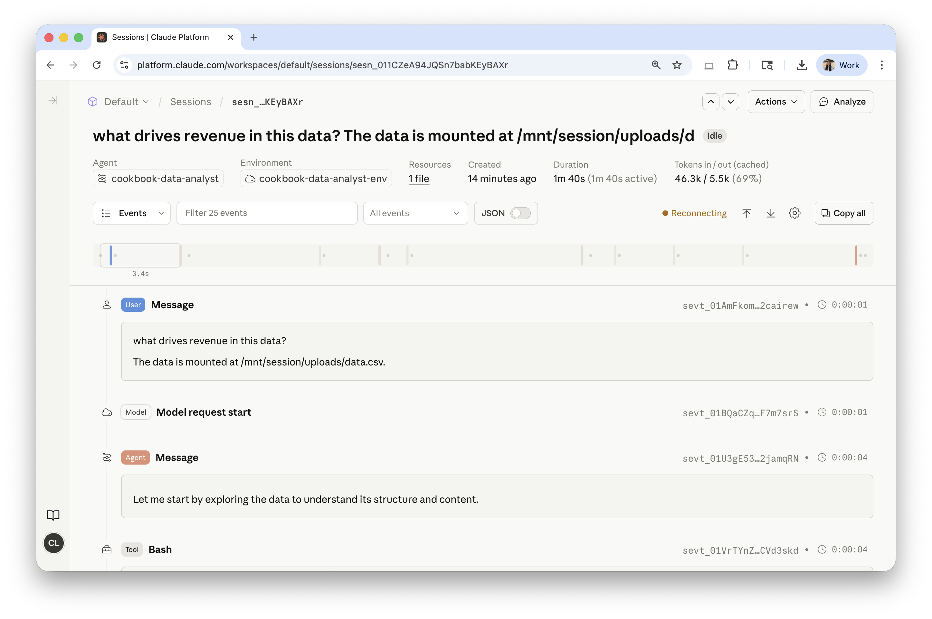Open the Events view dropdown
The image size is (932, 619).
pyautogui.click(x=132, y=213)
